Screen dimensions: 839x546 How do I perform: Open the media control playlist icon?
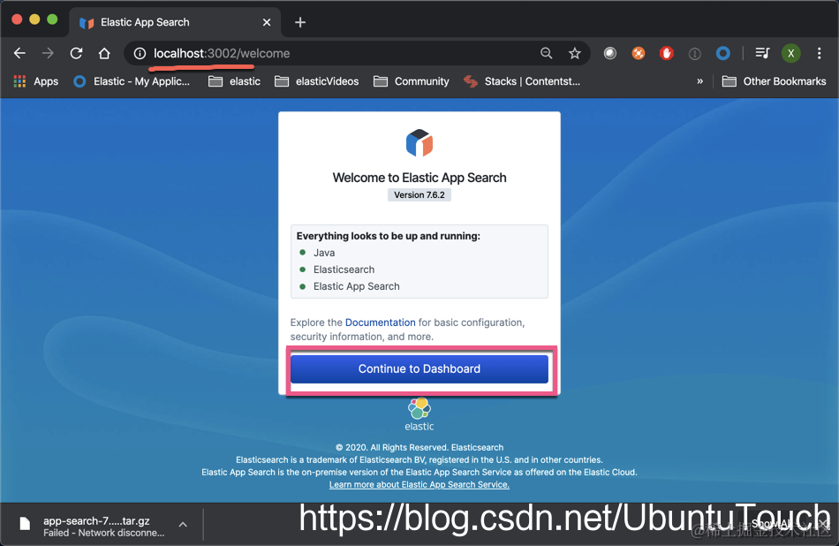point(762,53)
